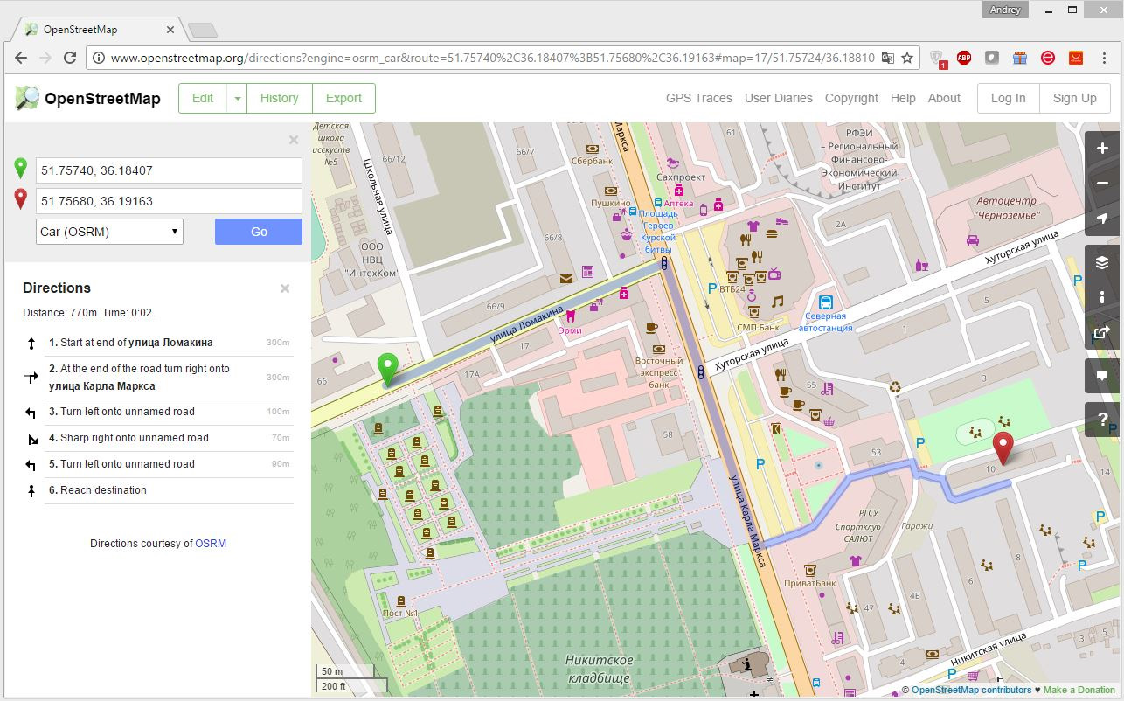This screenshot has width=1124, height=701.
Task: Open User Diaries
Action: (779, 98)
